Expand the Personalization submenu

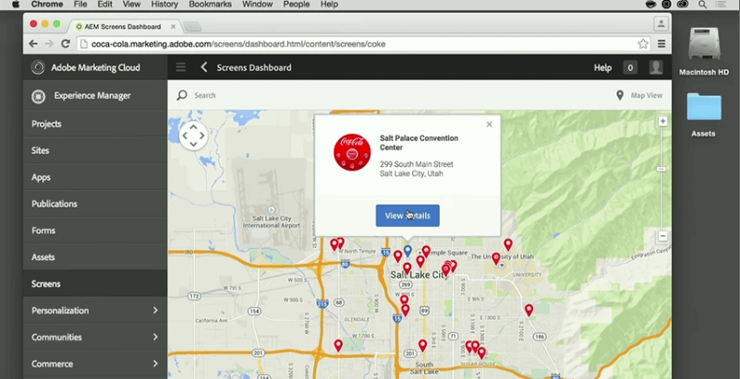(x=155, y=311)
